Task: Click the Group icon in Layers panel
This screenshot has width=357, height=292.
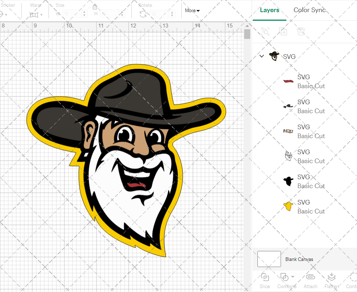Action: point(265,31)
